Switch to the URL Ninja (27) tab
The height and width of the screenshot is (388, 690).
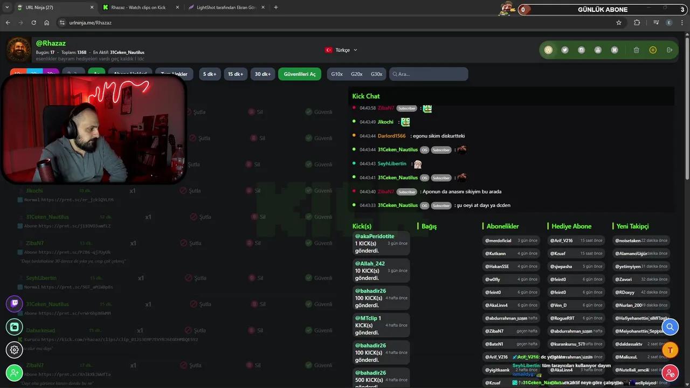[54, 8]
